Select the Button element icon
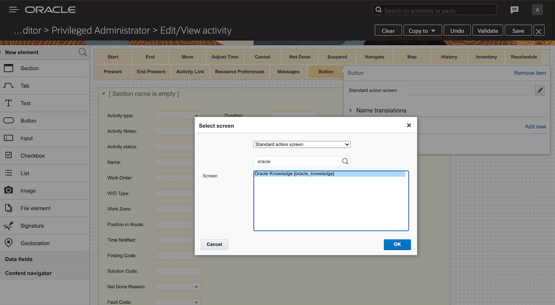This screenshot has height=305, width=555. [x=9, y=120]
